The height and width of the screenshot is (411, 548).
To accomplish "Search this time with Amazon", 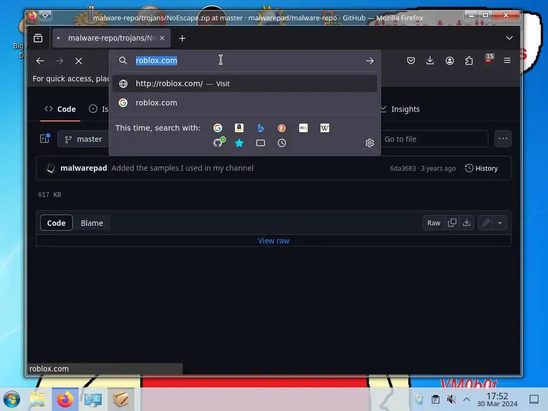I will pos(239,128).
